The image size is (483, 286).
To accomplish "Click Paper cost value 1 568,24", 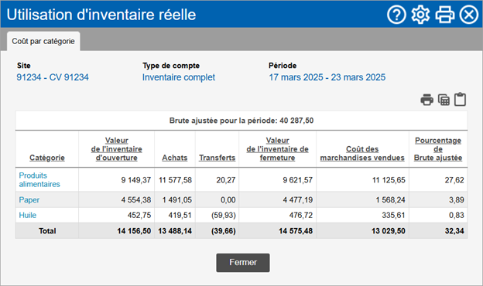I will pos(390,200).
